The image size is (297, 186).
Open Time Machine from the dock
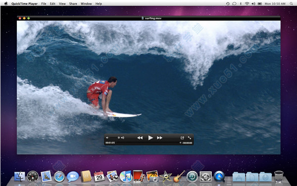pos(192,177)
